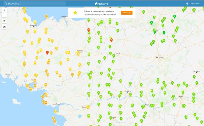Zoom out with the minus button
The height and width of the screenshot is (126, 204).
pos(4,15)
